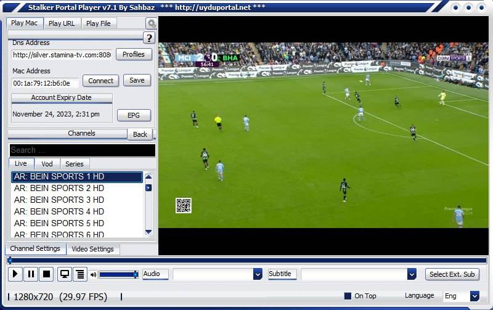Select the Series tab
The width and height of the screenshot is (493, 310).
point(75,164)
